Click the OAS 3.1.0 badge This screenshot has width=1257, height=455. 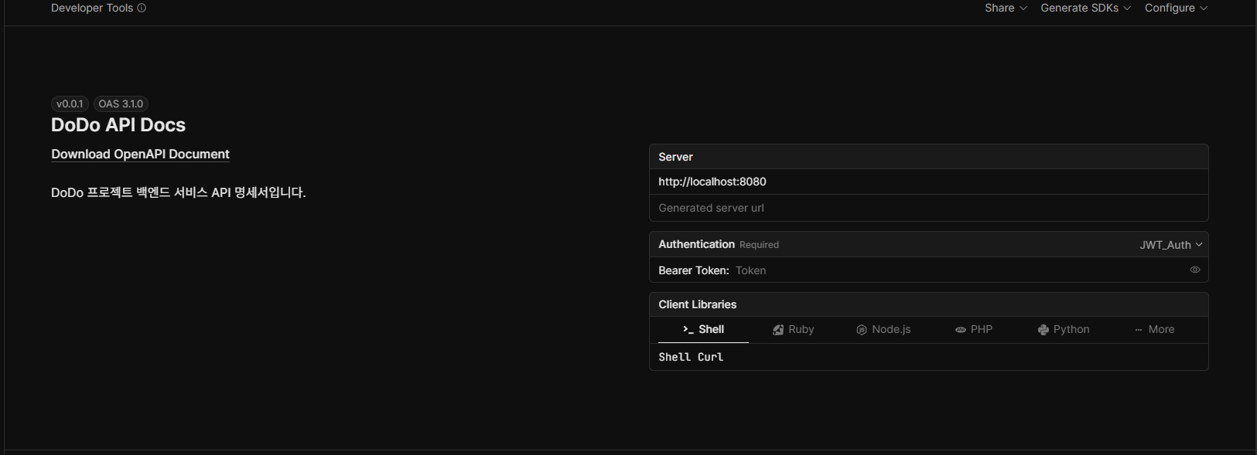121,104
